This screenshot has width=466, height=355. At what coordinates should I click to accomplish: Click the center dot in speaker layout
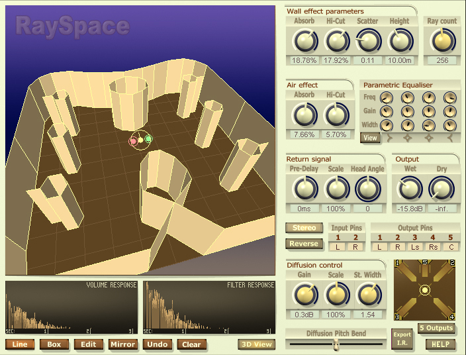(425, 290)
